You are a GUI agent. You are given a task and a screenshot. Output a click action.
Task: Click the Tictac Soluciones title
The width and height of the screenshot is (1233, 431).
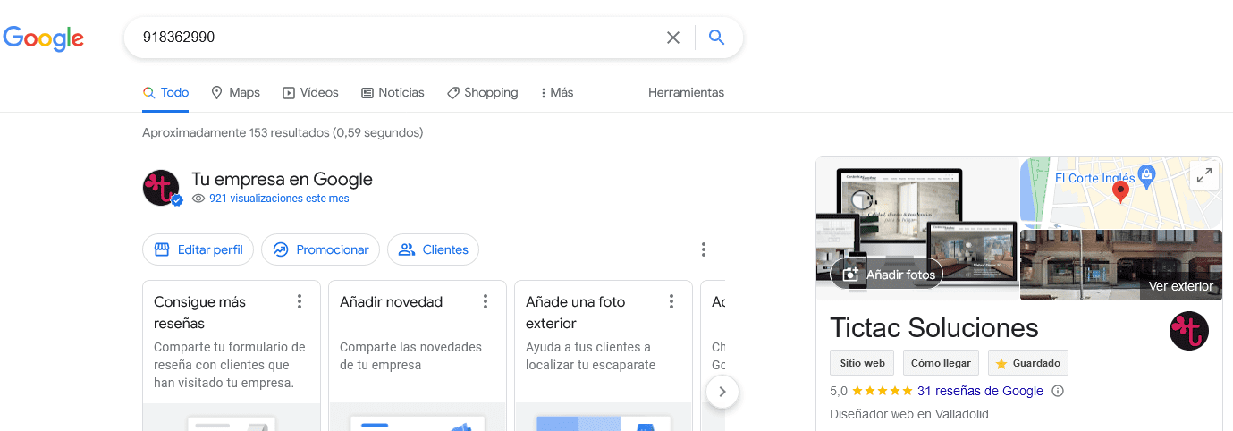pos(934,327)
